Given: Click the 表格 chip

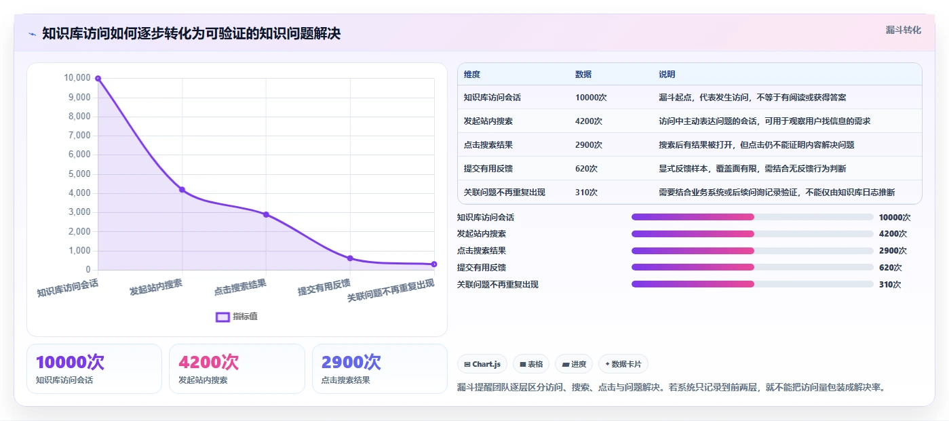Looking at the screenshot, I should (531, 364).
